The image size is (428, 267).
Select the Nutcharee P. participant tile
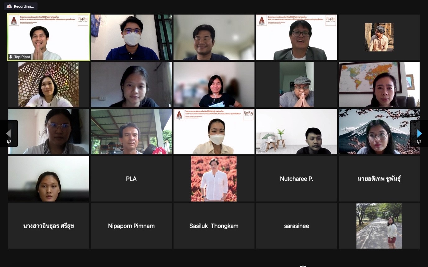coord(297,179)
